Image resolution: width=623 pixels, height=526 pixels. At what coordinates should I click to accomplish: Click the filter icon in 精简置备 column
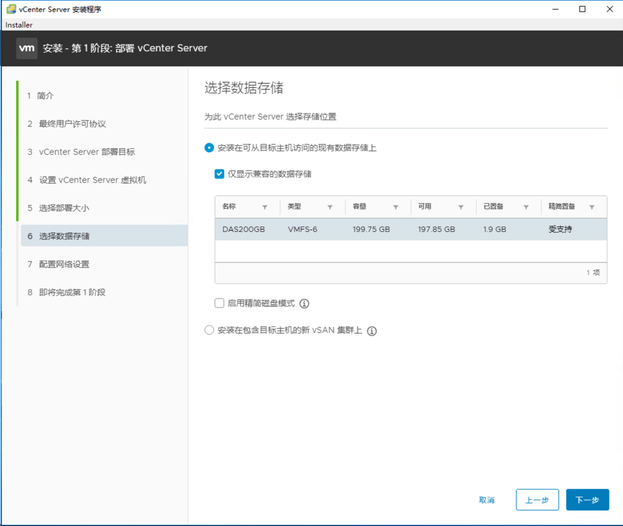(x=592, y=207)
